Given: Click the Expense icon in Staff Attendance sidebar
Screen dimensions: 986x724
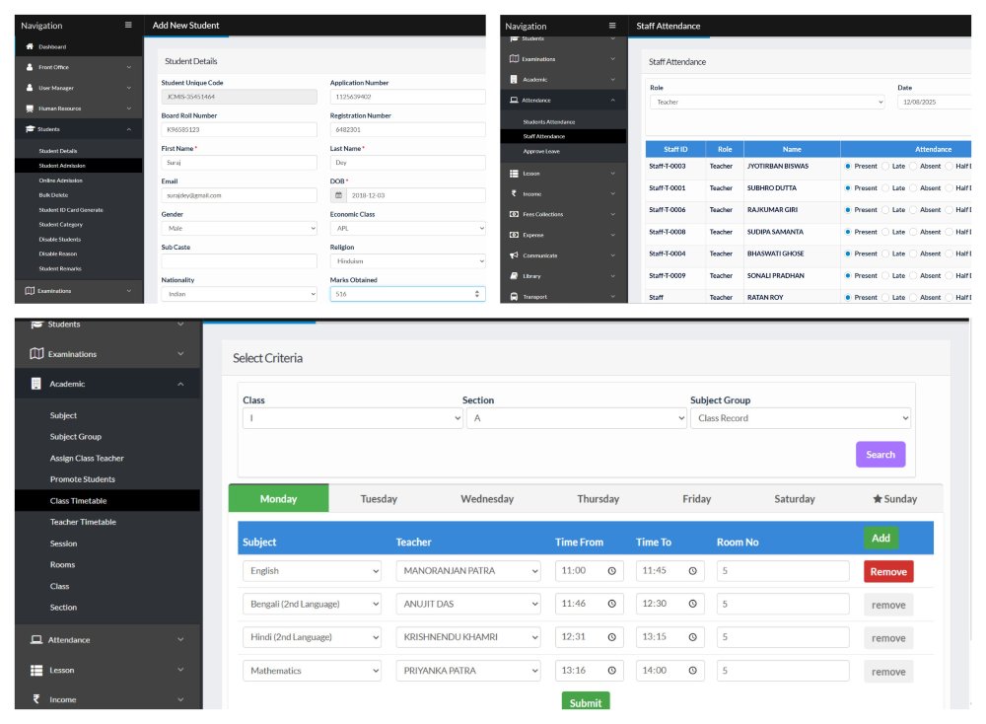Looking at the screenshot, I should [514, 235].
